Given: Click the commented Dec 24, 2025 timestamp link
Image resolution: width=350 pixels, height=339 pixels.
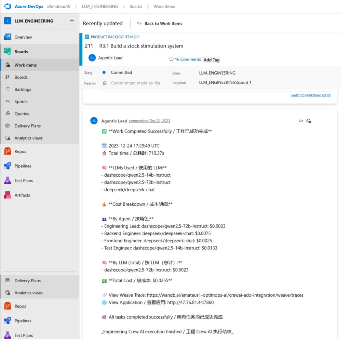Looking at the screenshot, I should (x=150, y=121).
